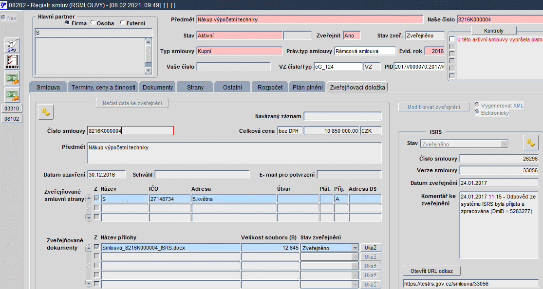Select Osoba as main partner type

click(93, 22)
